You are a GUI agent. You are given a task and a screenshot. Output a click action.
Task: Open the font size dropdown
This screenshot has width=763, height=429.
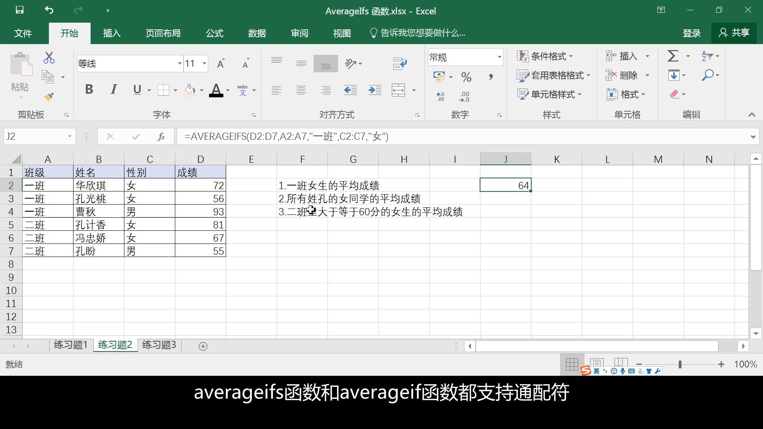(x=204, y=64)
